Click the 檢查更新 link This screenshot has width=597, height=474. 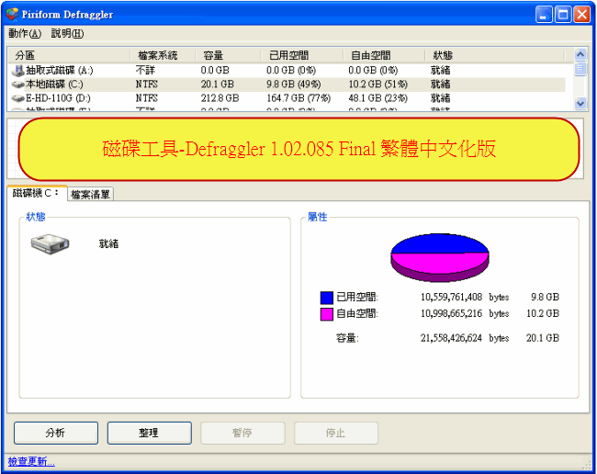pyautogui.click(x=31, y=461)
